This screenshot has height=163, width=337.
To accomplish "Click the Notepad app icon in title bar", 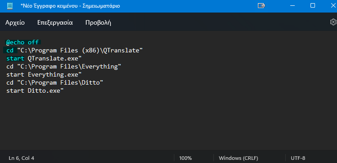I will [x=10, y=6].
